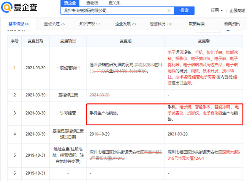Open the 新闻资讯 tab

coord(232,24)
